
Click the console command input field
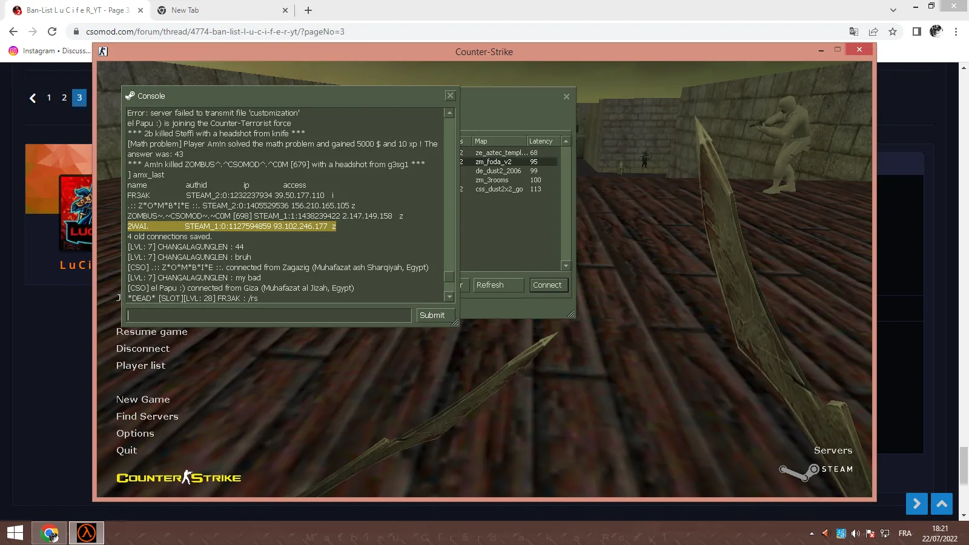tap(269, 315)
